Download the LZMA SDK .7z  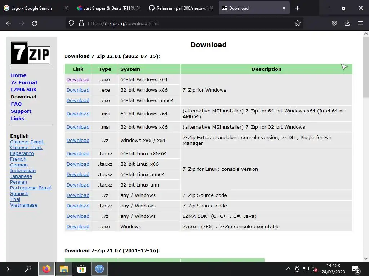pos(78,216)
